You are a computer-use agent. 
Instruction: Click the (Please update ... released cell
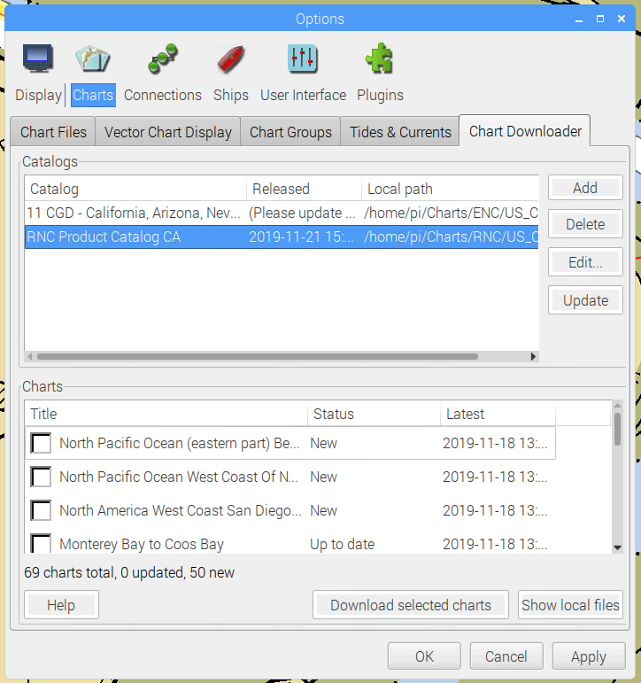(302, 213)
